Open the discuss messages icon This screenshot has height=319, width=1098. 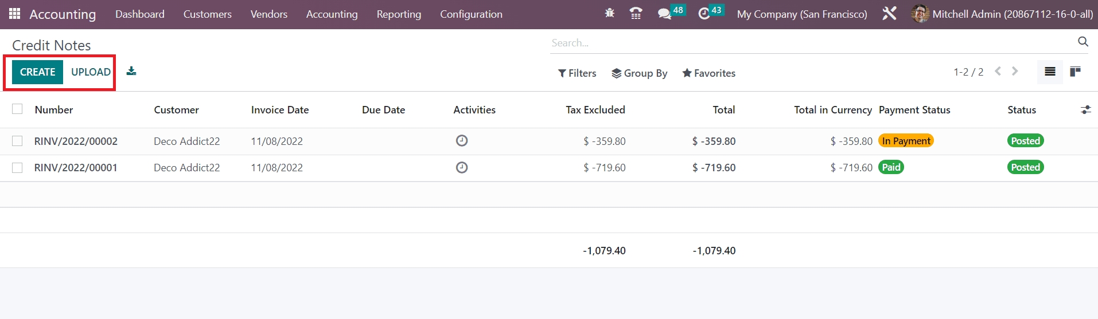point(664,14)
